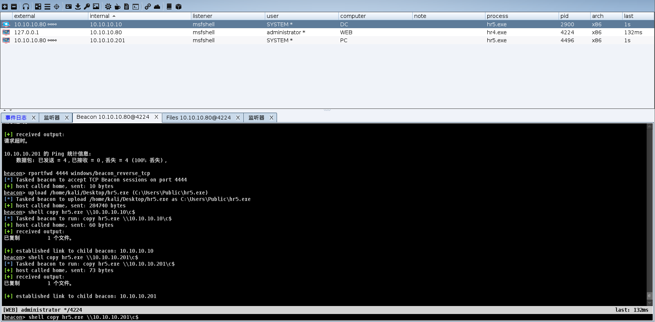Generate an Office macro (document icon)
This screenshot has height=322, width=655.
127,6
